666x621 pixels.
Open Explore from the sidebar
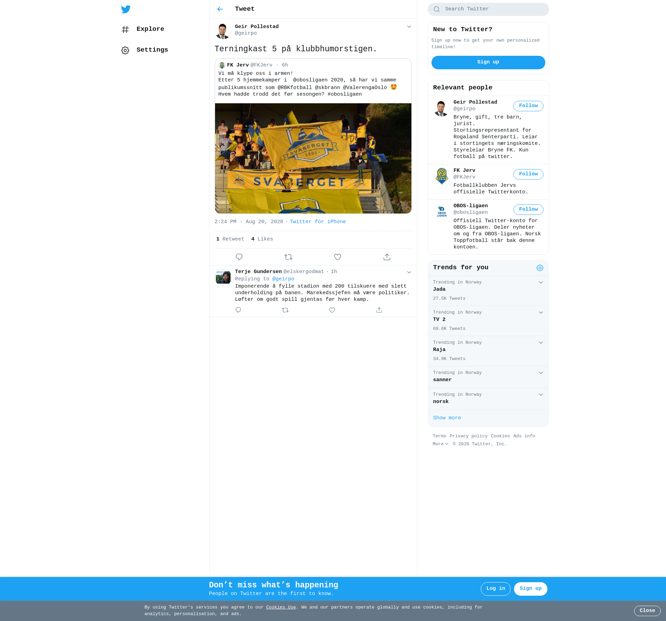coord(143,29)
